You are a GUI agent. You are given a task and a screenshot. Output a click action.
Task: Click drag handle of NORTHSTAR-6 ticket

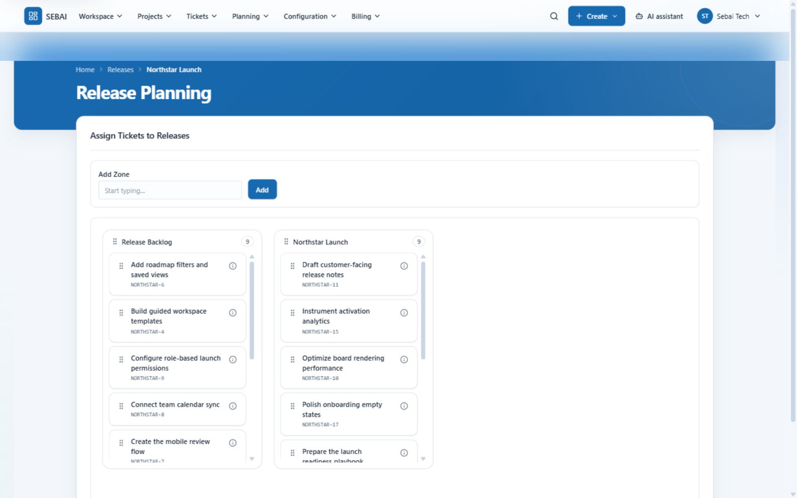121,266
